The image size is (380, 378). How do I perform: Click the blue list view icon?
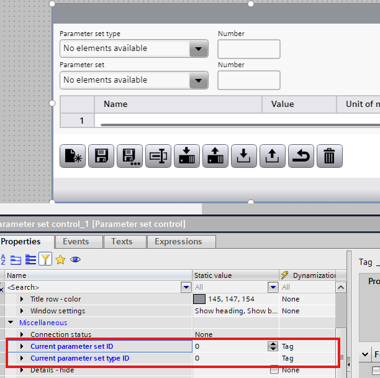click(30, 260)
